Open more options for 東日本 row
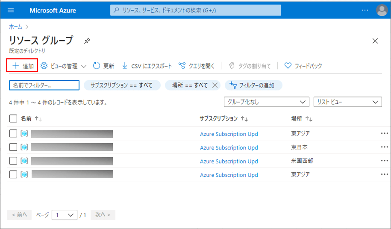 (x=385, y=147)
